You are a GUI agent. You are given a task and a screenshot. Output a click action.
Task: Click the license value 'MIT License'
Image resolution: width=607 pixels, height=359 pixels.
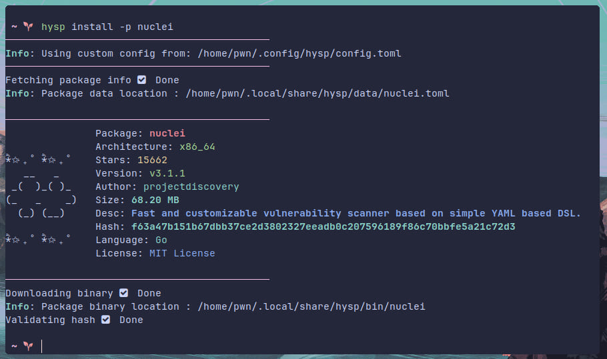pos(182,253)
